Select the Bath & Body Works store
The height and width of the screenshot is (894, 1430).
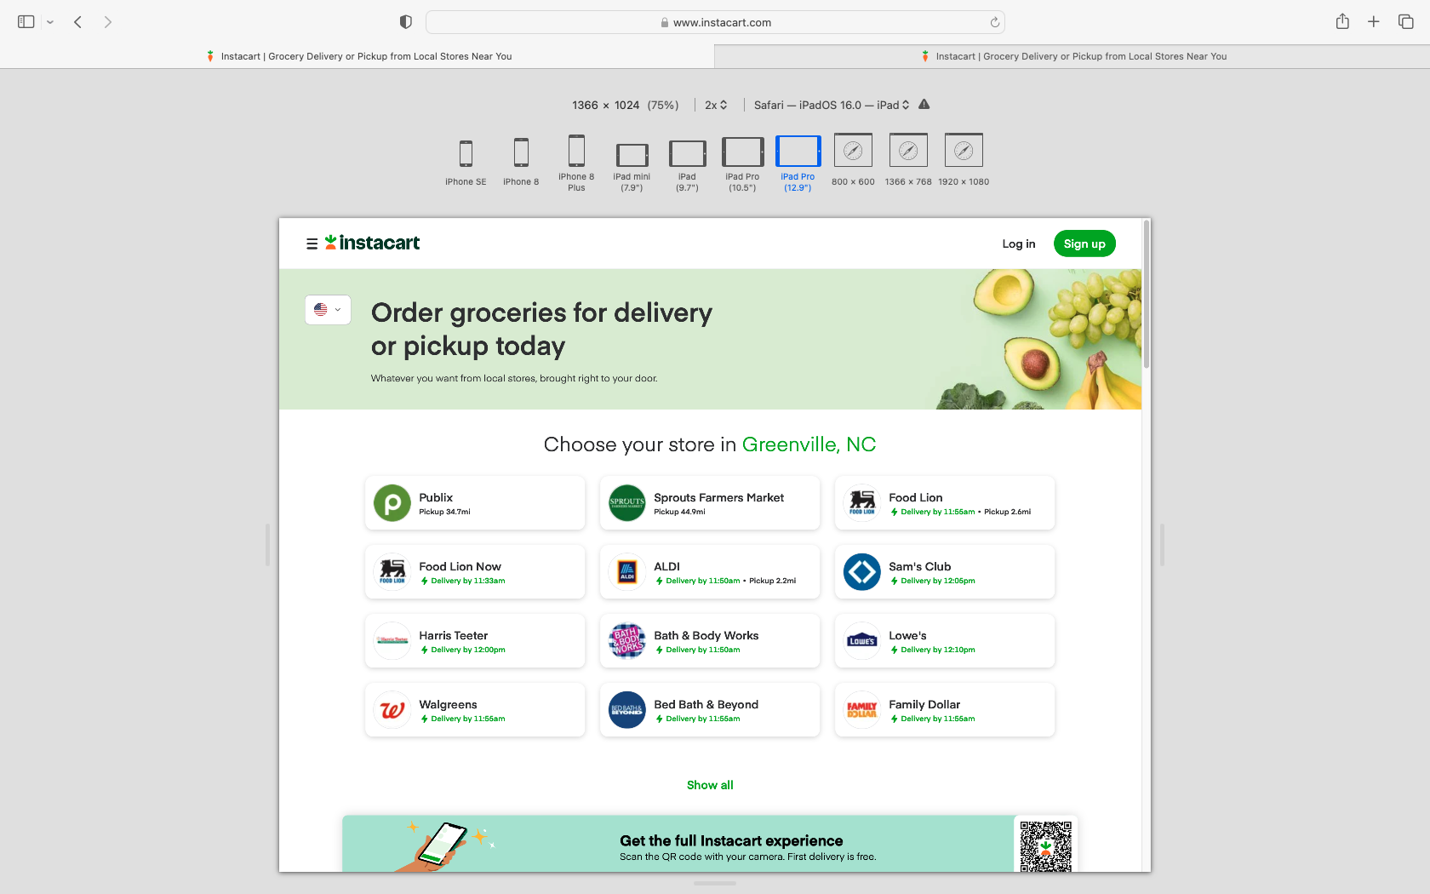click(x=710, y=641)
